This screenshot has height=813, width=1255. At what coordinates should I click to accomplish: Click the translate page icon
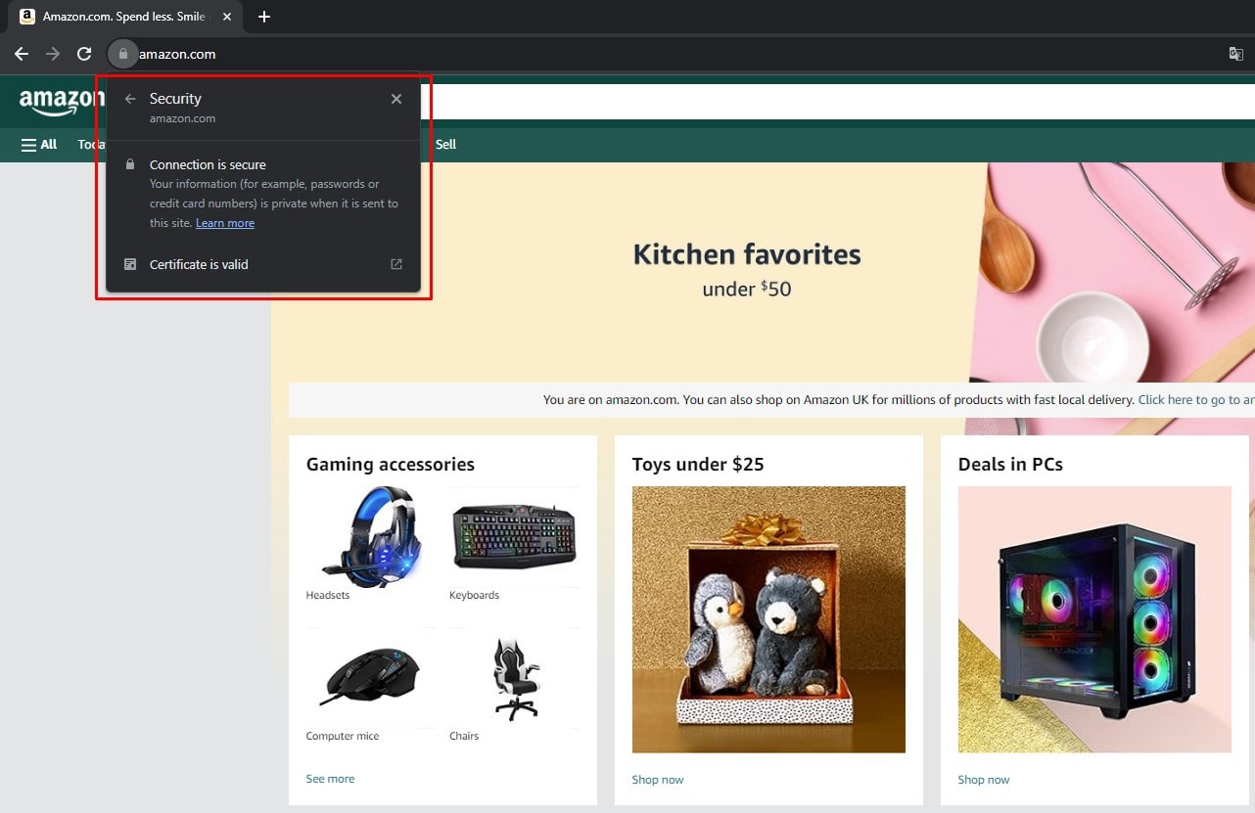[1235, 54]
